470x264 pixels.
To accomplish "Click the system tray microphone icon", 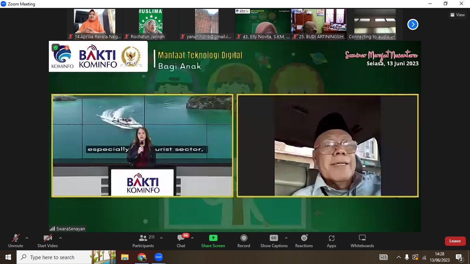I will 407,257.
